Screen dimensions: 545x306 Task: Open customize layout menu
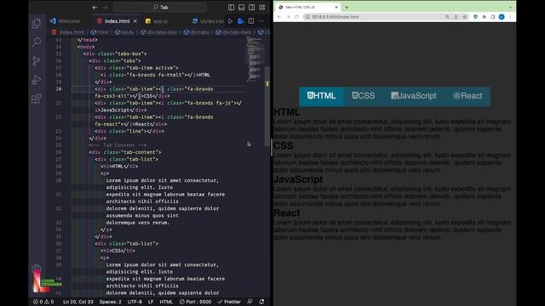tap(262, 8)
